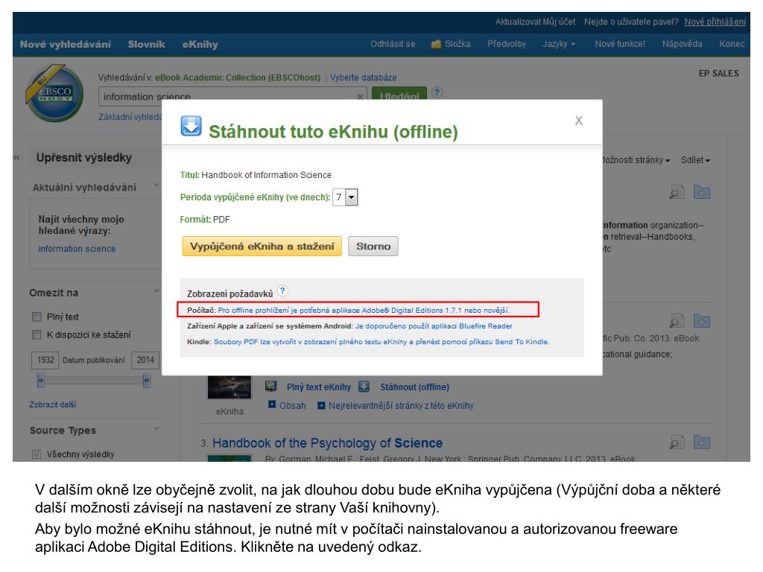Expand Nejrelevantnější stránky z této eKnihy
The height and width of the screenshot is (572, 763).
point(321,405)
